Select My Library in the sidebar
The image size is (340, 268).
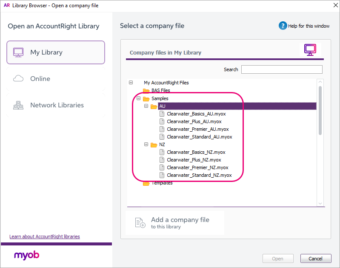56,52
